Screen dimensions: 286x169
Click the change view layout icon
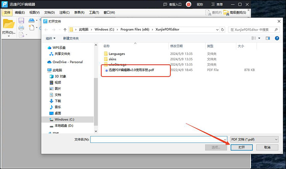pos(254,38)
